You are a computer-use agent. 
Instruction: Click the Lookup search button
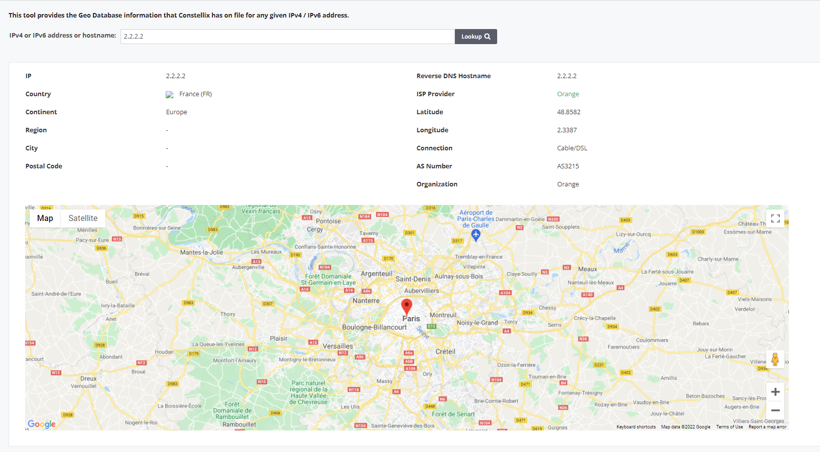pyautogui.click(x=476, y=37)
